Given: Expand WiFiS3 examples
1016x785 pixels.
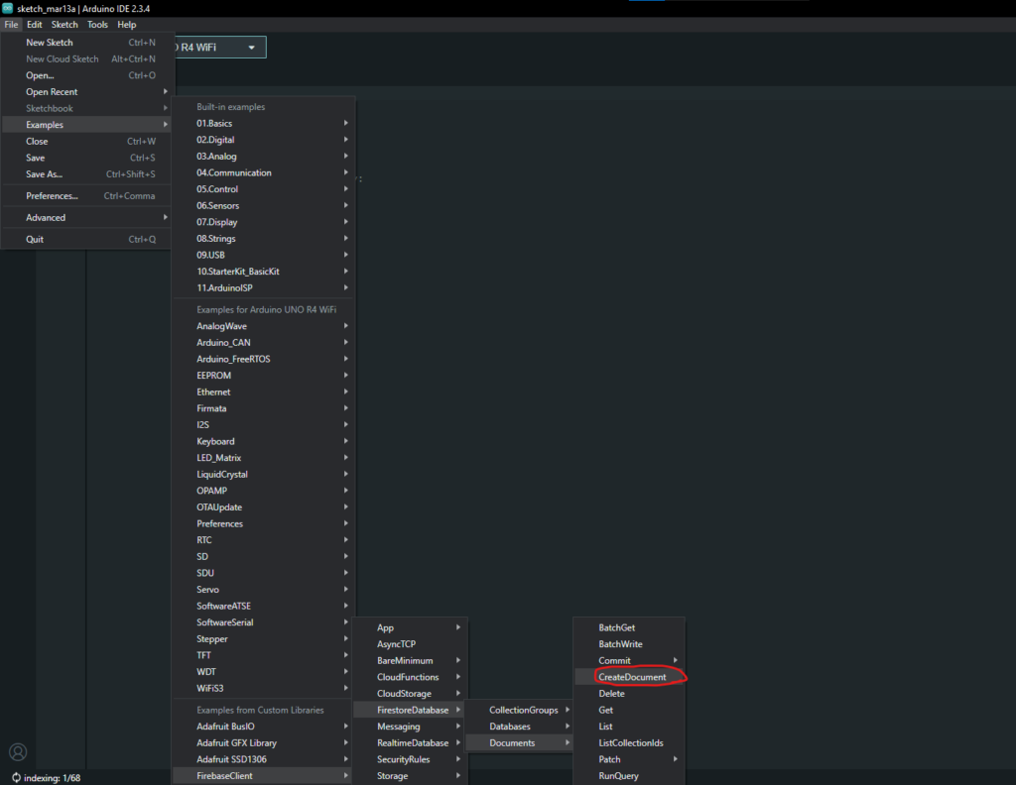Looking at the screenshot, I should 264,689.
